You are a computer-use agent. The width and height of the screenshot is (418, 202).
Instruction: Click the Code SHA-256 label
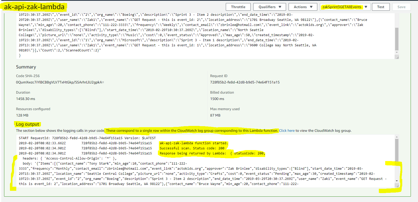pyautogui.click(x=28, y=76)
